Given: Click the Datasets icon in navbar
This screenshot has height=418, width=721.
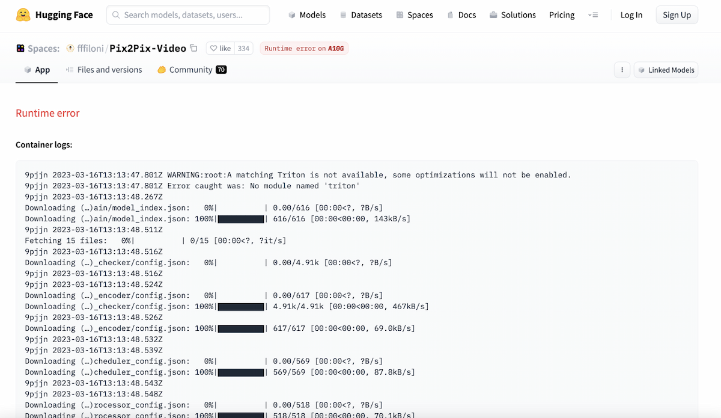Looking at the screenshot, I should tap(343, 15).
